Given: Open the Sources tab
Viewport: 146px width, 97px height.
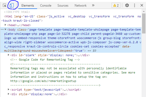Looking at the screenshot, I should (x=63, y=6).
